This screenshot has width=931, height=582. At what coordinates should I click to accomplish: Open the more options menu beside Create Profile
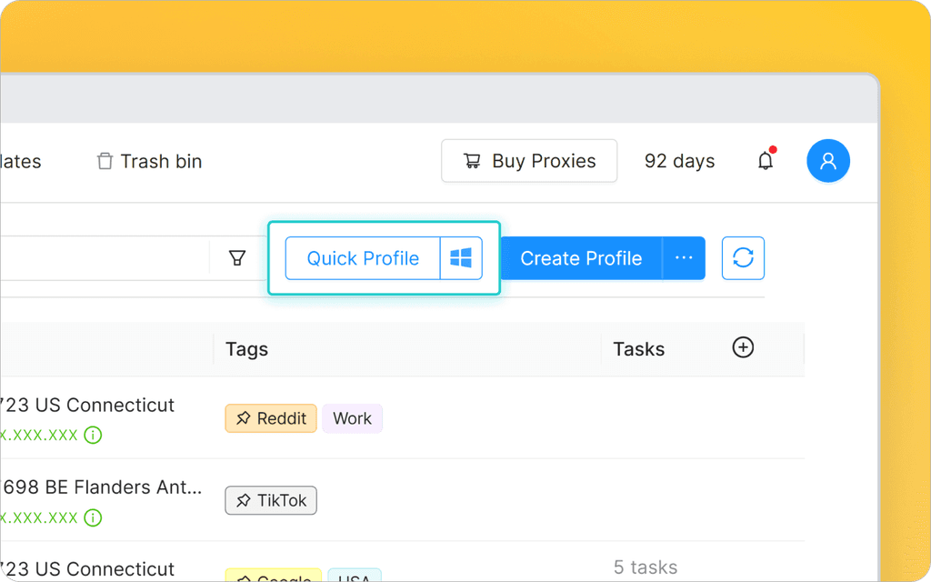click(x=684, y=258)
